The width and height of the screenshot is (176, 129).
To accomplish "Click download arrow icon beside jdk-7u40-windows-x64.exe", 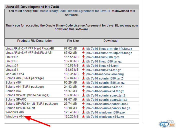I will coord(83,116).
